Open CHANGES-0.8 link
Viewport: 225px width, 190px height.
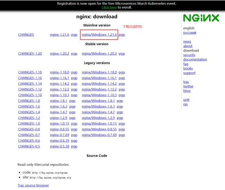[29, 129]
